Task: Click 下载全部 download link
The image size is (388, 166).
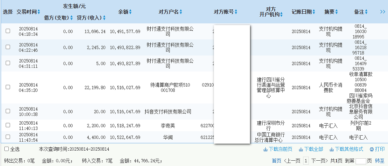Action: (311, 149)
